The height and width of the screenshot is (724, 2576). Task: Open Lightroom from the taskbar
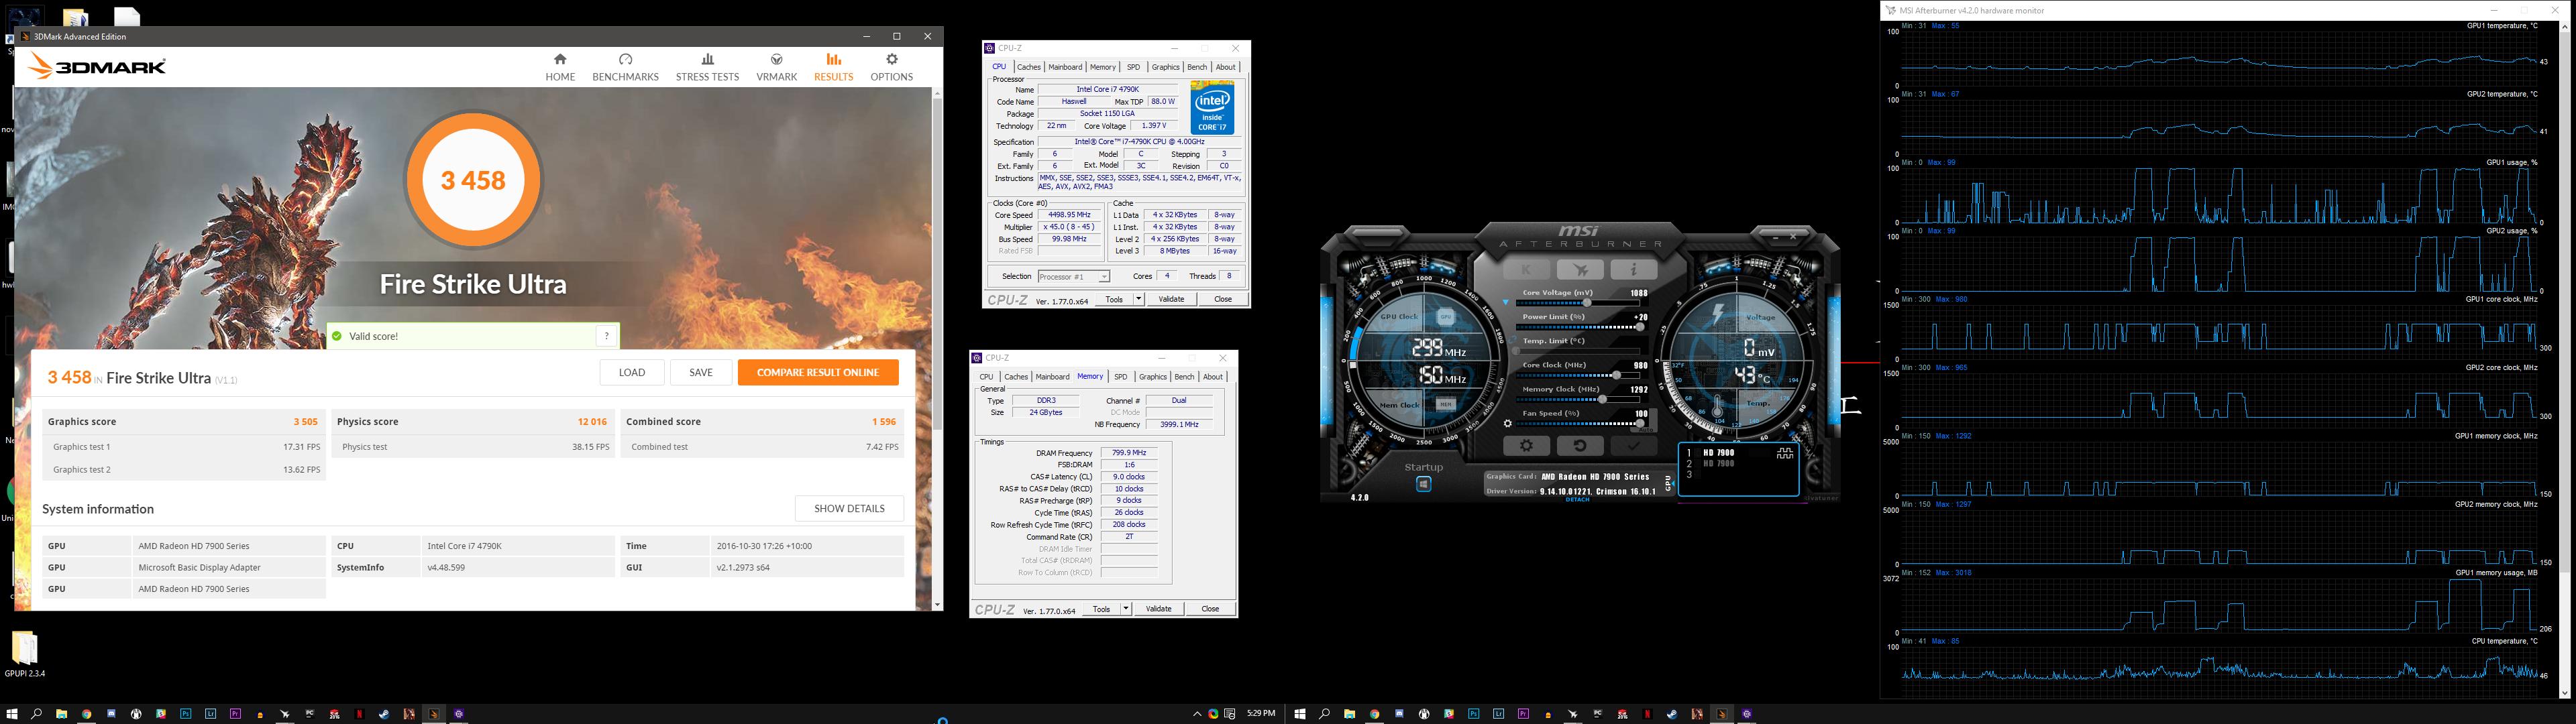pyautogui.click(x=210, y=714)
